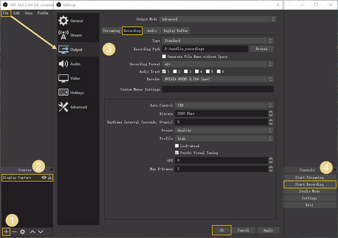Open Output Mode dropdown
The width and height of the screenshot is (338, 238).
tap(218, 19)
